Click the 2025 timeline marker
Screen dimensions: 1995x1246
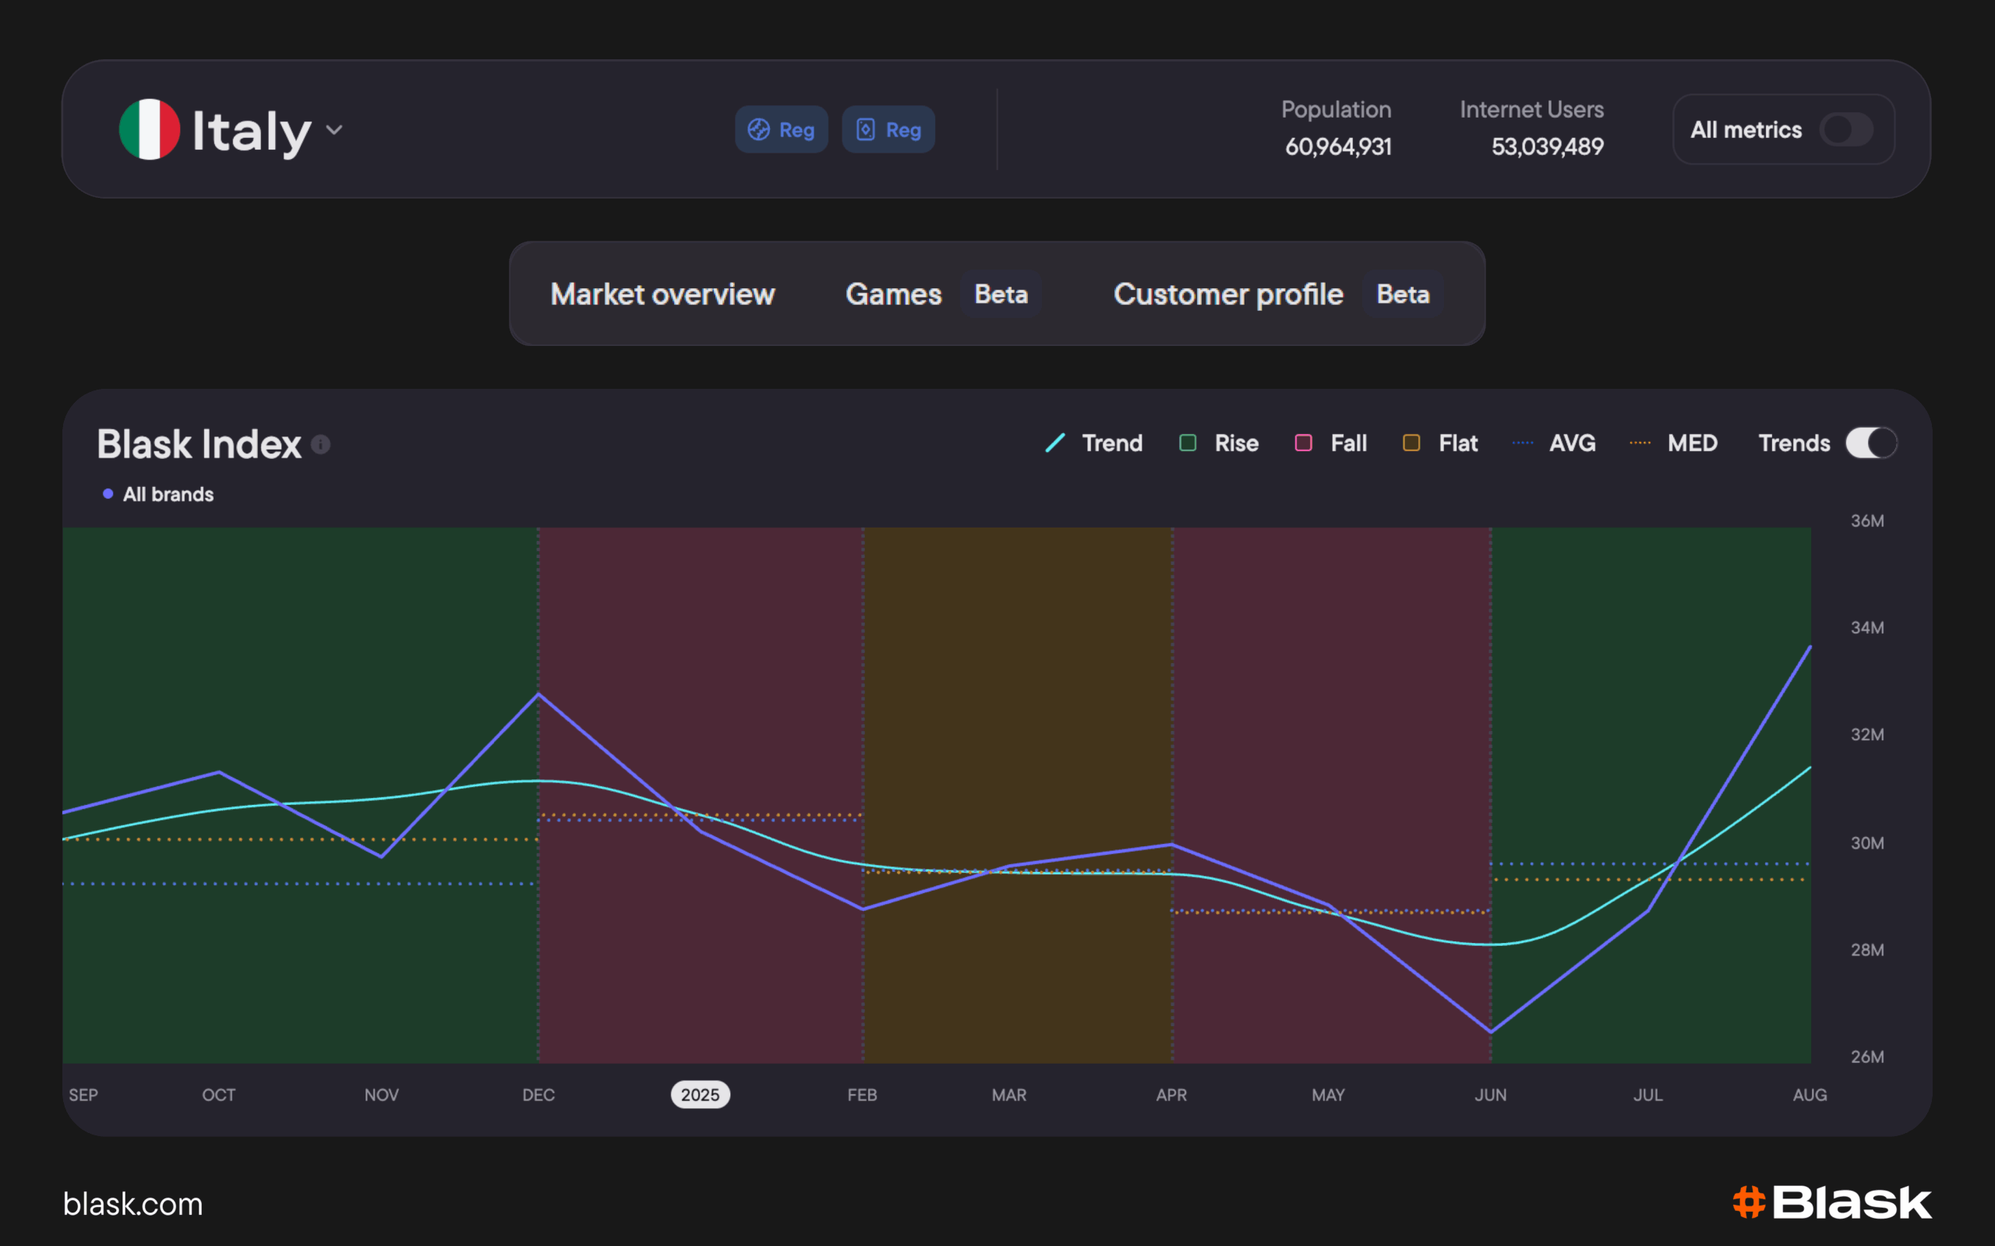click(700, 1094)
